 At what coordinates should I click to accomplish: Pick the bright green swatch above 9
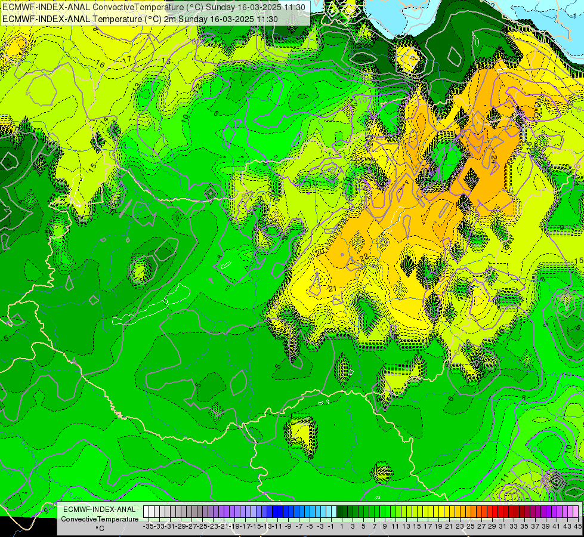(382, 512)
